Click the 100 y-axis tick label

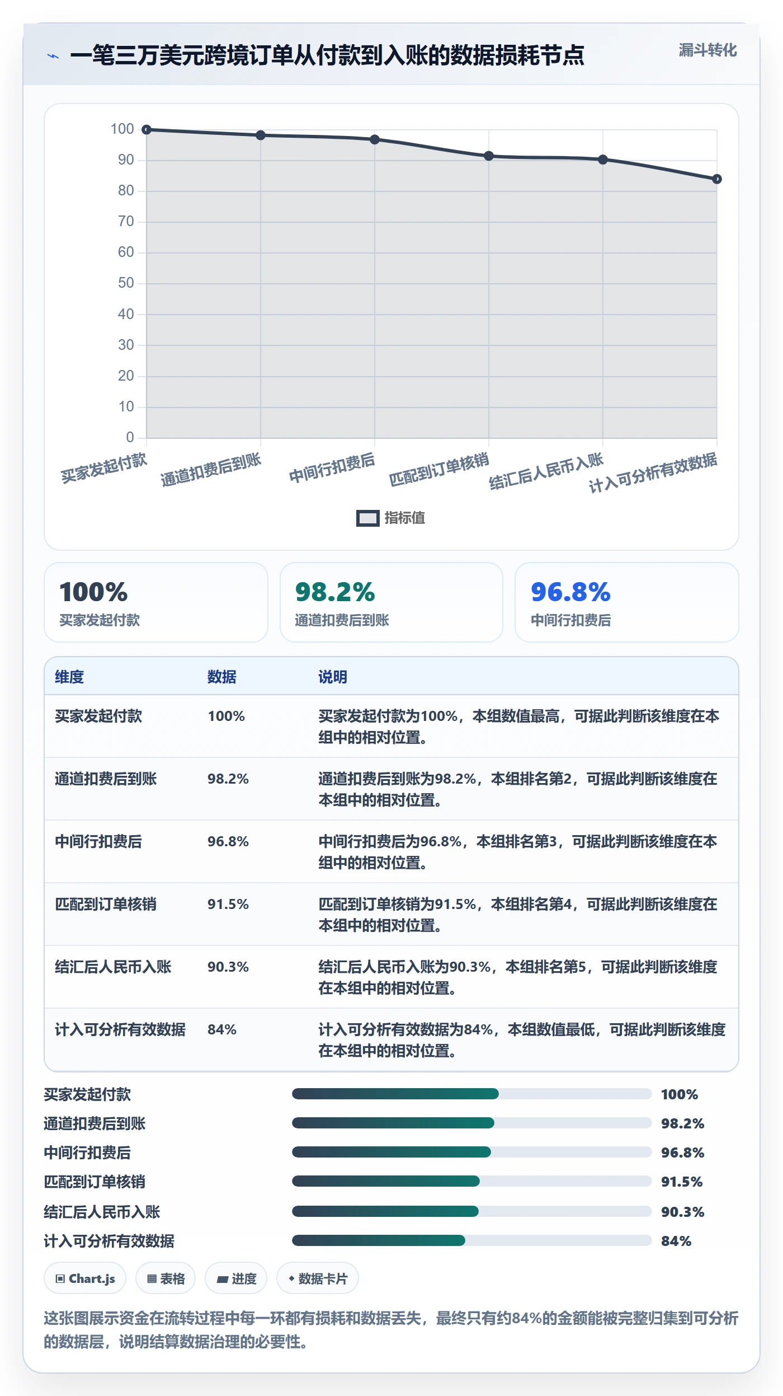pyautogui.click(x=122, y=129)
